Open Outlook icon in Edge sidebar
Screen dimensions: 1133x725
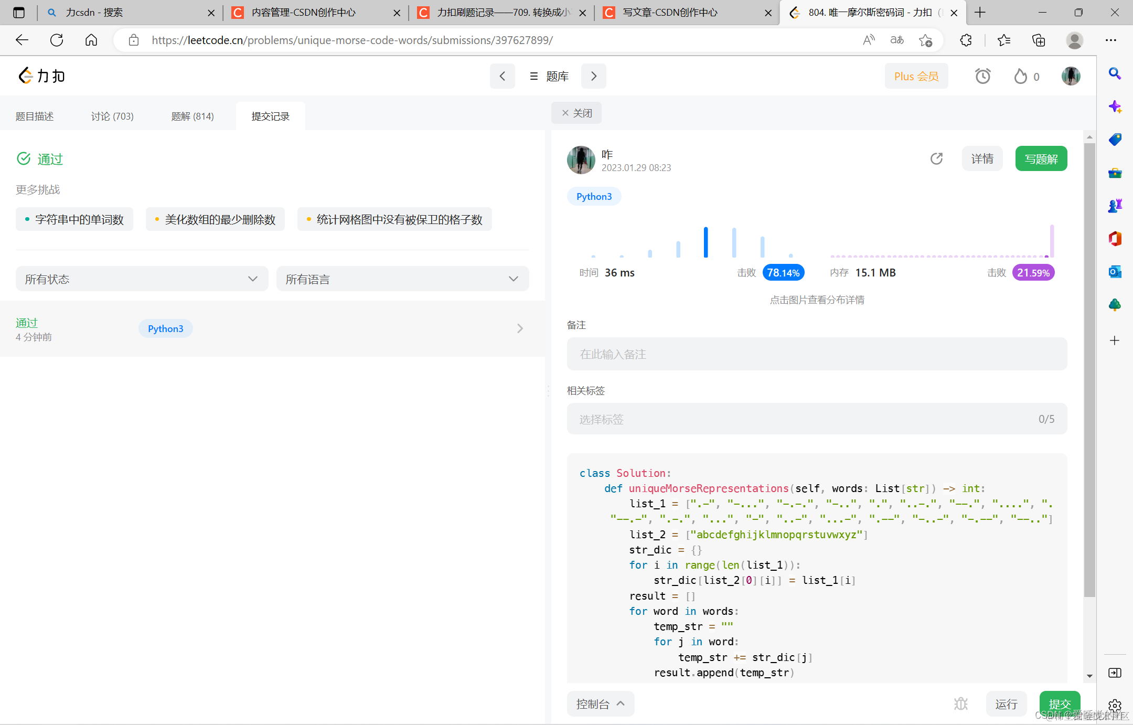click(1115, 272)
